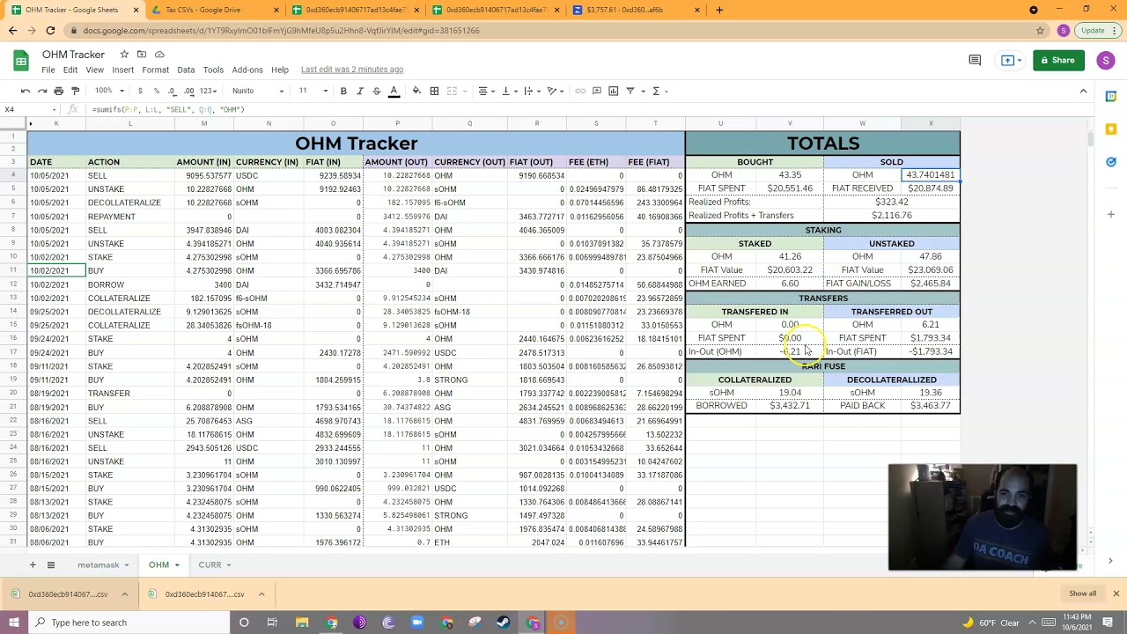This screenshot has height=634, width=1127.
Task: Open more number formats 123 dropdown
Action: pyautogui.click(x=208, y=91)
